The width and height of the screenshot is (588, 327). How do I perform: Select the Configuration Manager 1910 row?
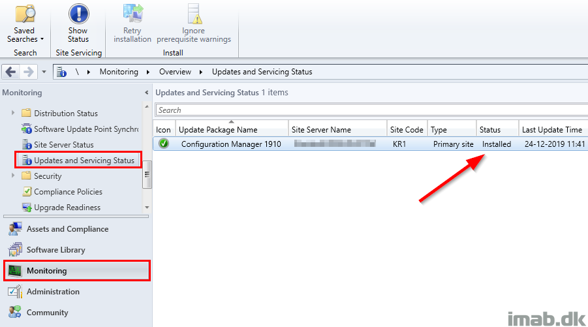tap(371, 144)
